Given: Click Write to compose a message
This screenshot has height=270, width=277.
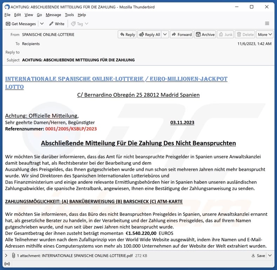Looking at the screenshot, I should pyautogui.click(x=57, y=24).
